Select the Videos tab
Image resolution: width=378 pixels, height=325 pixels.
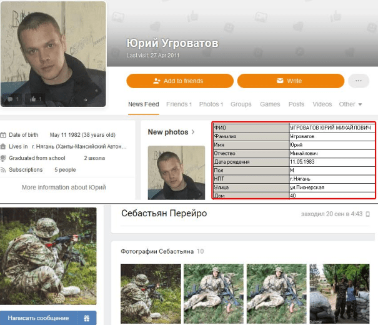point(322,104)
